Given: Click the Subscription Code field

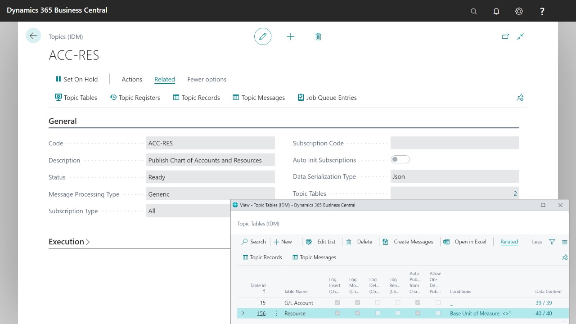Looking at the screenshot, I should point(455,143).
